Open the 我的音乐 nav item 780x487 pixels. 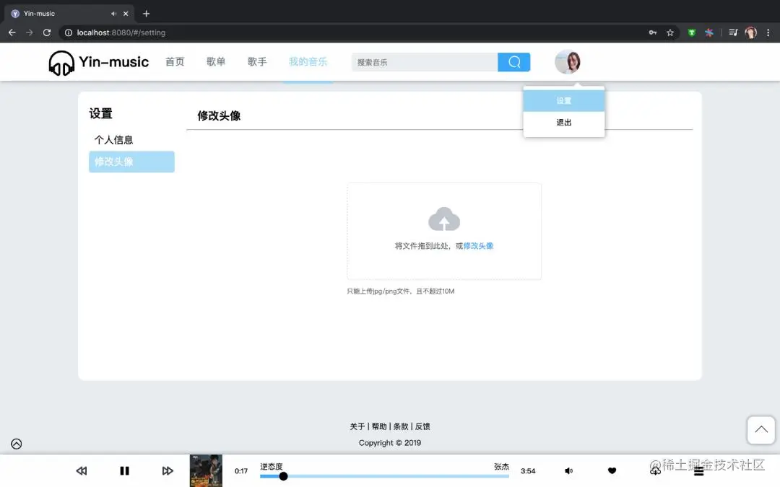tap(308, 61)
